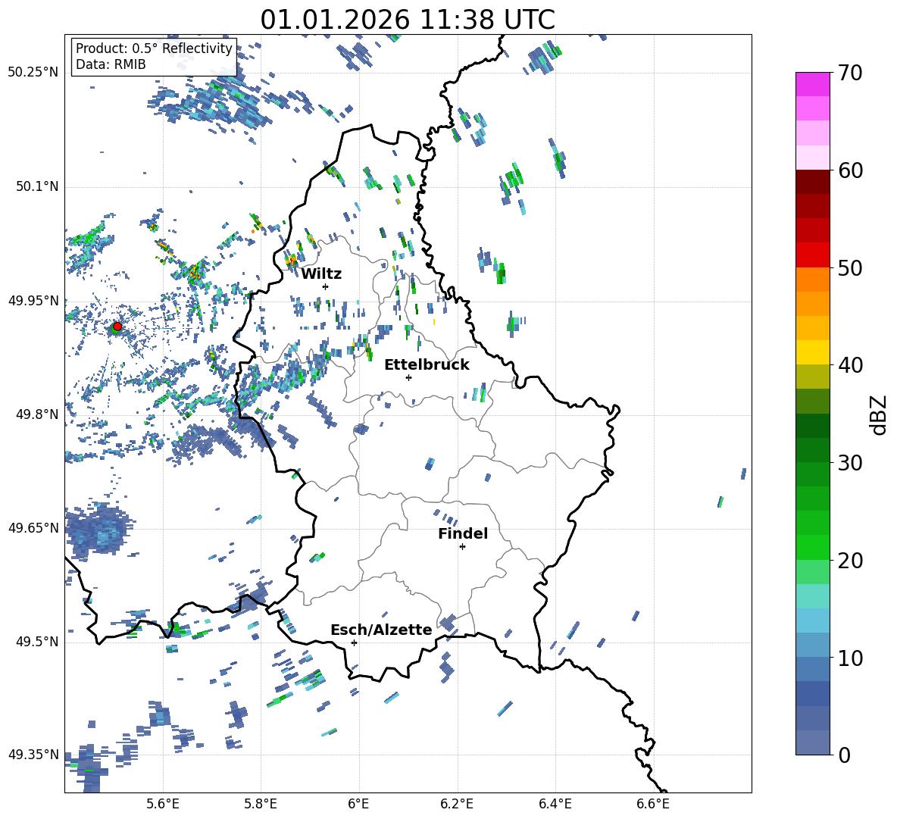
Task: Click the cross marker below Findel
Action: tap(462, 547)
